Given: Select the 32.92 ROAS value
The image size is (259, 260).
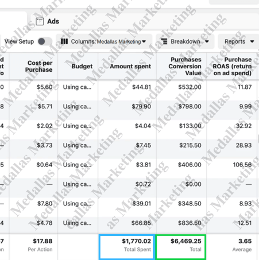Looking at the screenshot, I should [x=243, y=126].
